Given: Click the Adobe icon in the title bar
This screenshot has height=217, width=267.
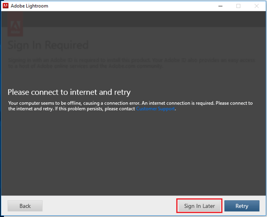Looking at the screenshot, I should click(x=6, y=6).
